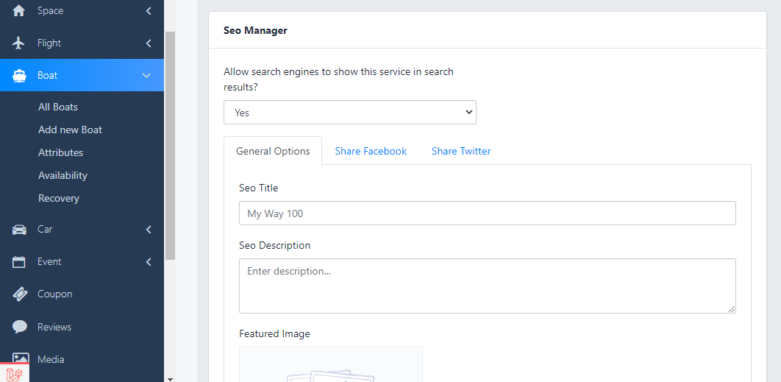This screenshot has height=382, width=781.
Task: Click the Seo Title input field
Action: 487,213
